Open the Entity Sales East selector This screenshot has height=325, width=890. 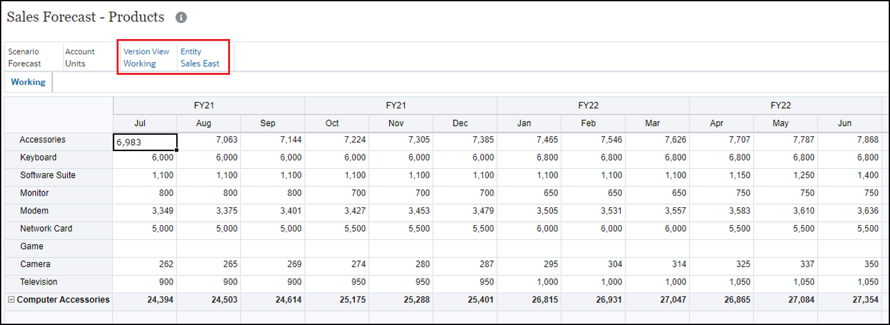coord(200,58)
